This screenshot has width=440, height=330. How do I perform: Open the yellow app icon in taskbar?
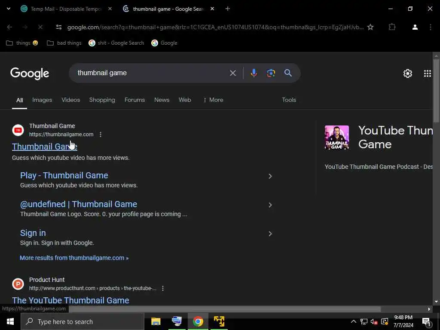(x=219, y=321)
